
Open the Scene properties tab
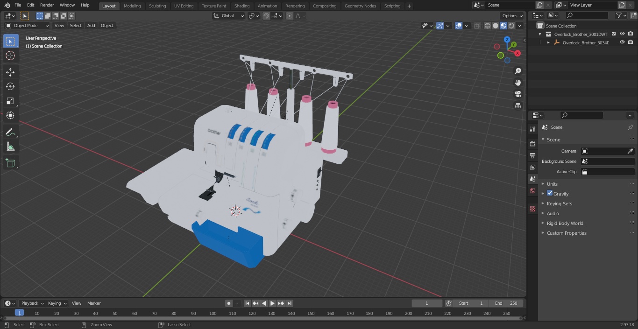coord(532,179)
